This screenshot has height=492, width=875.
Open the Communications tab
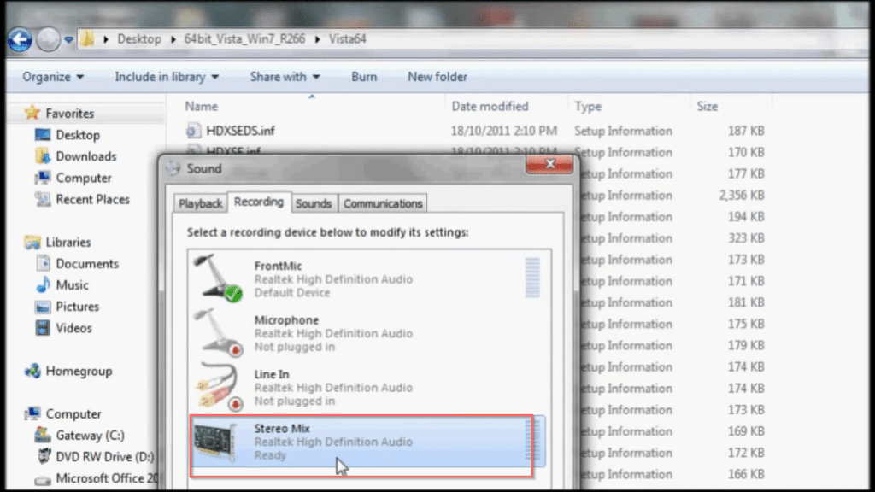pos(382,202)
